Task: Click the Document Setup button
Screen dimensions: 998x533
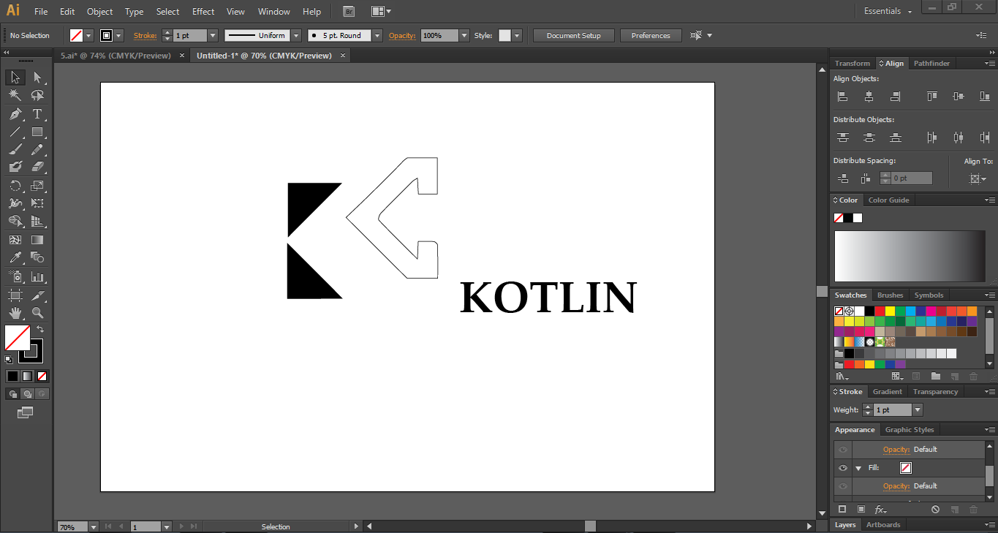Action: (573, 36)
